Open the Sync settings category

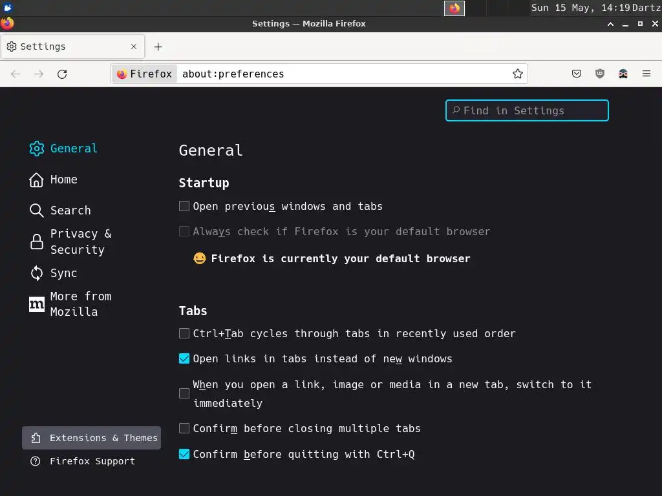pyautogui.click(x=53, y=273)
